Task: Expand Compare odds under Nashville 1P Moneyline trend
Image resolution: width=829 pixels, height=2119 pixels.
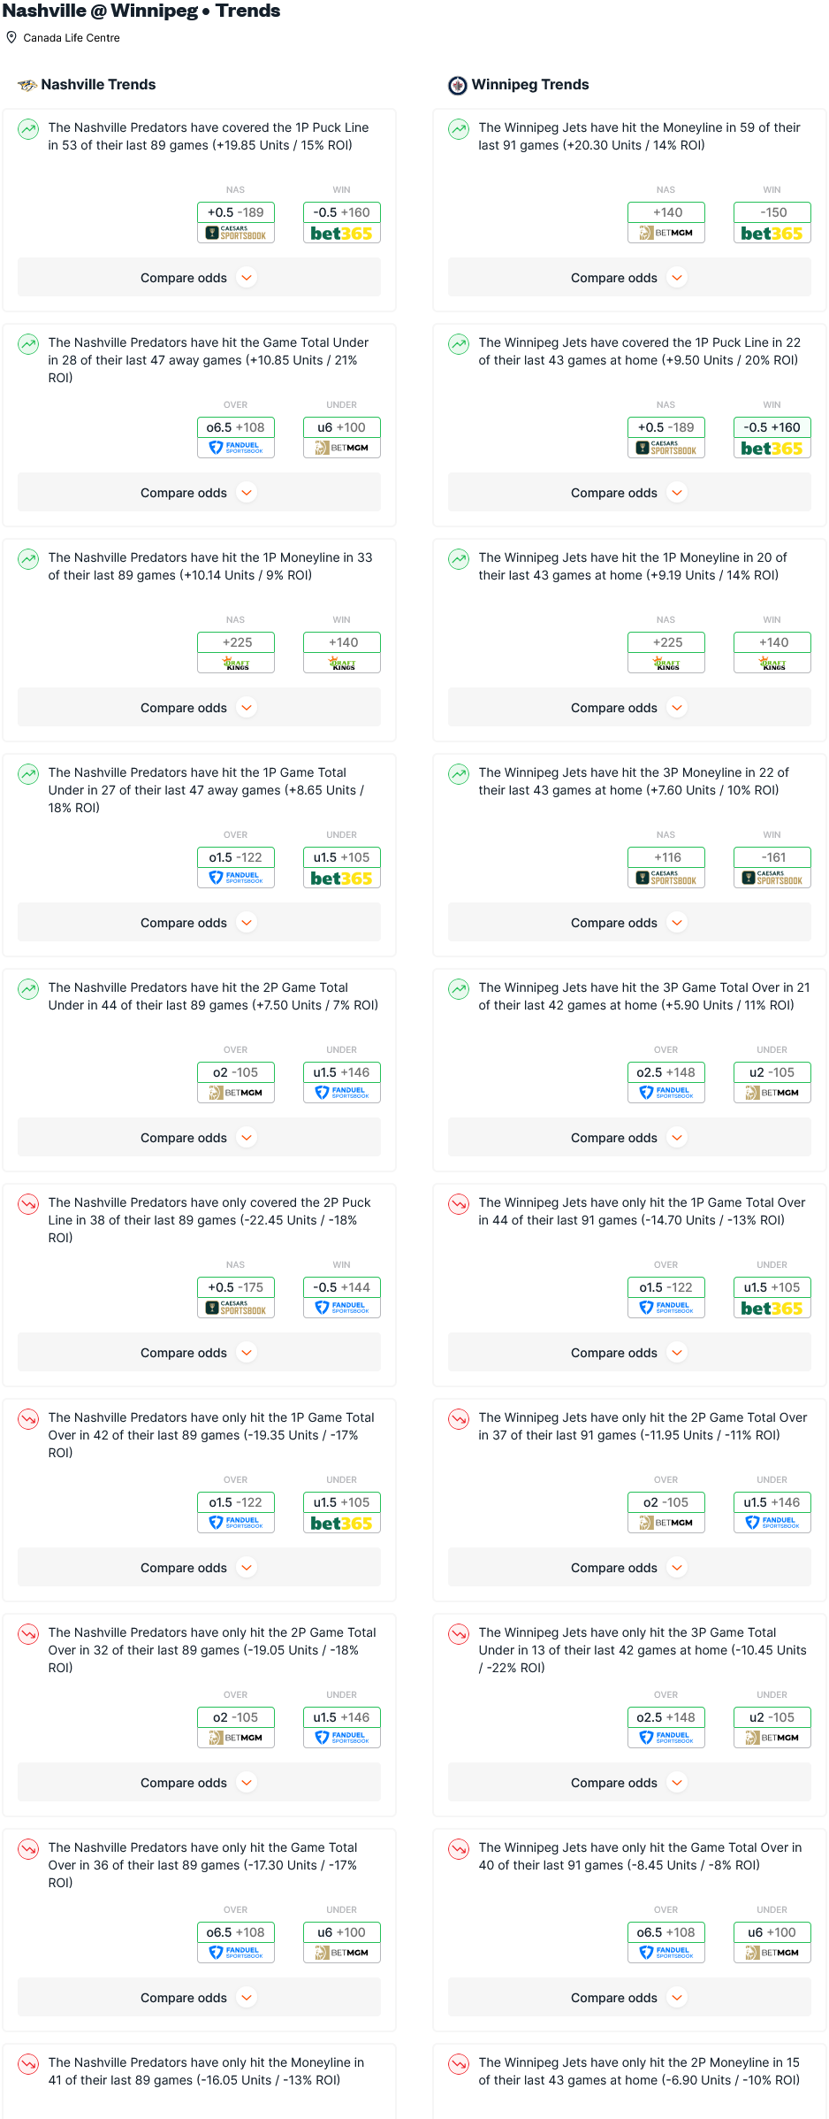Action: 199,708
